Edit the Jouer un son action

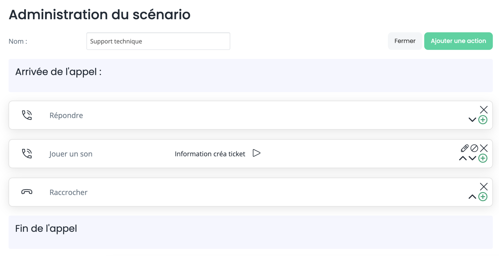coord(464,148)
